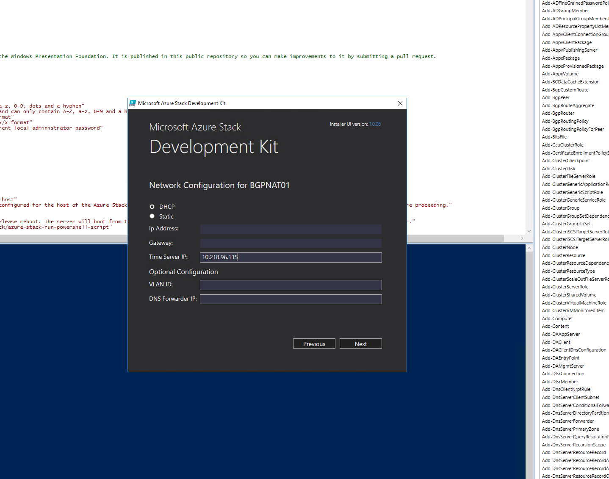Viewport: 609px width, 479px height.
Task: Select Add-CauClusterRole command
Action: pos(562,145)
